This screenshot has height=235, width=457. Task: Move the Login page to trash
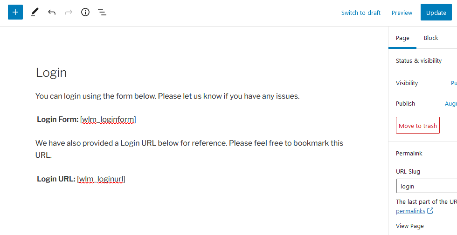point(418,125)
